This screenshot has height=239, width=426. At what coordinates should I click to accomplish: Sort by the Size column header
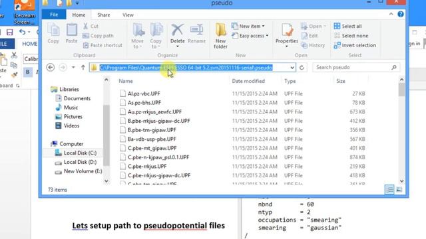[341, 81]
